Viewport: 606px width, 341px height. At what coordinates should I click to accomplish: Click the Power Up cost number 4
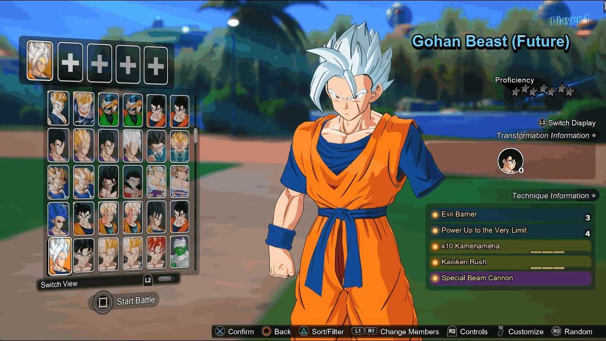[x=588, y=233]
